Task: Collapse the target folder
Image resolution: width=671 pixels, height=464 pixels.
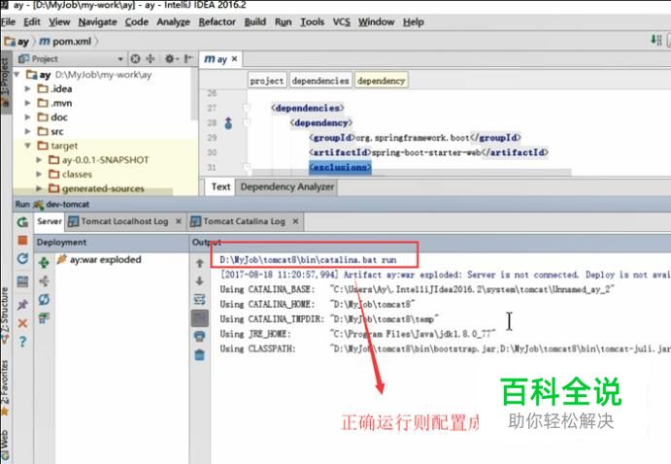Action: [28, 146]
